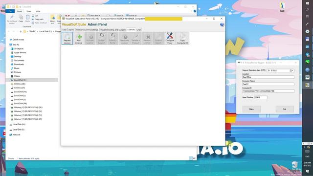Click Local Disk (C:) in the breadcrumb path

point(45,31)
